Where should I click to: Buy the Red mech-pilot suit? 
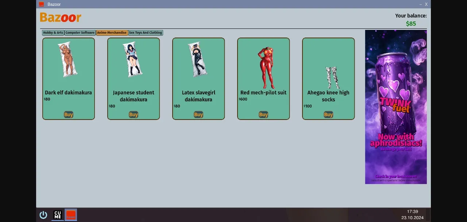click(263, 114)
